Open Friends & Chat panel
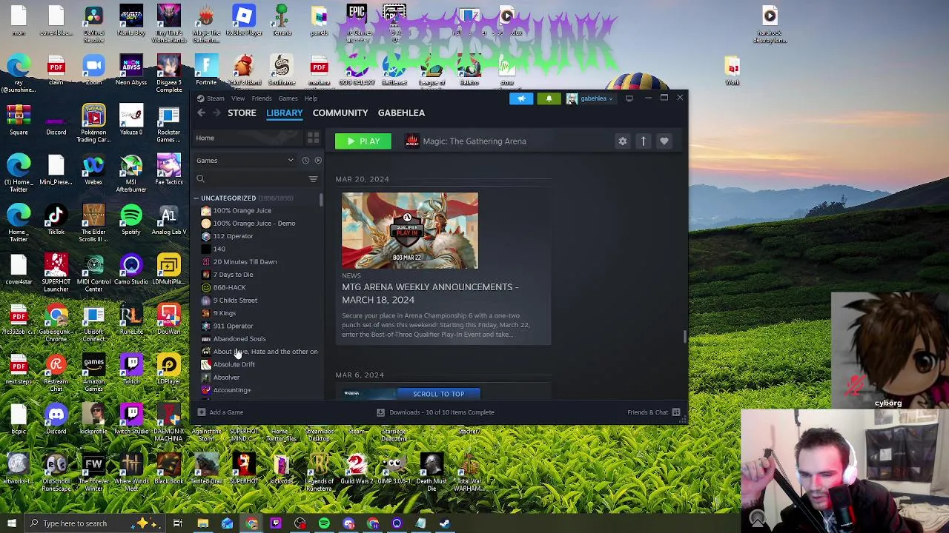This screenshot has width=949, height=533. pyautogui.click(x=654, y=412)
